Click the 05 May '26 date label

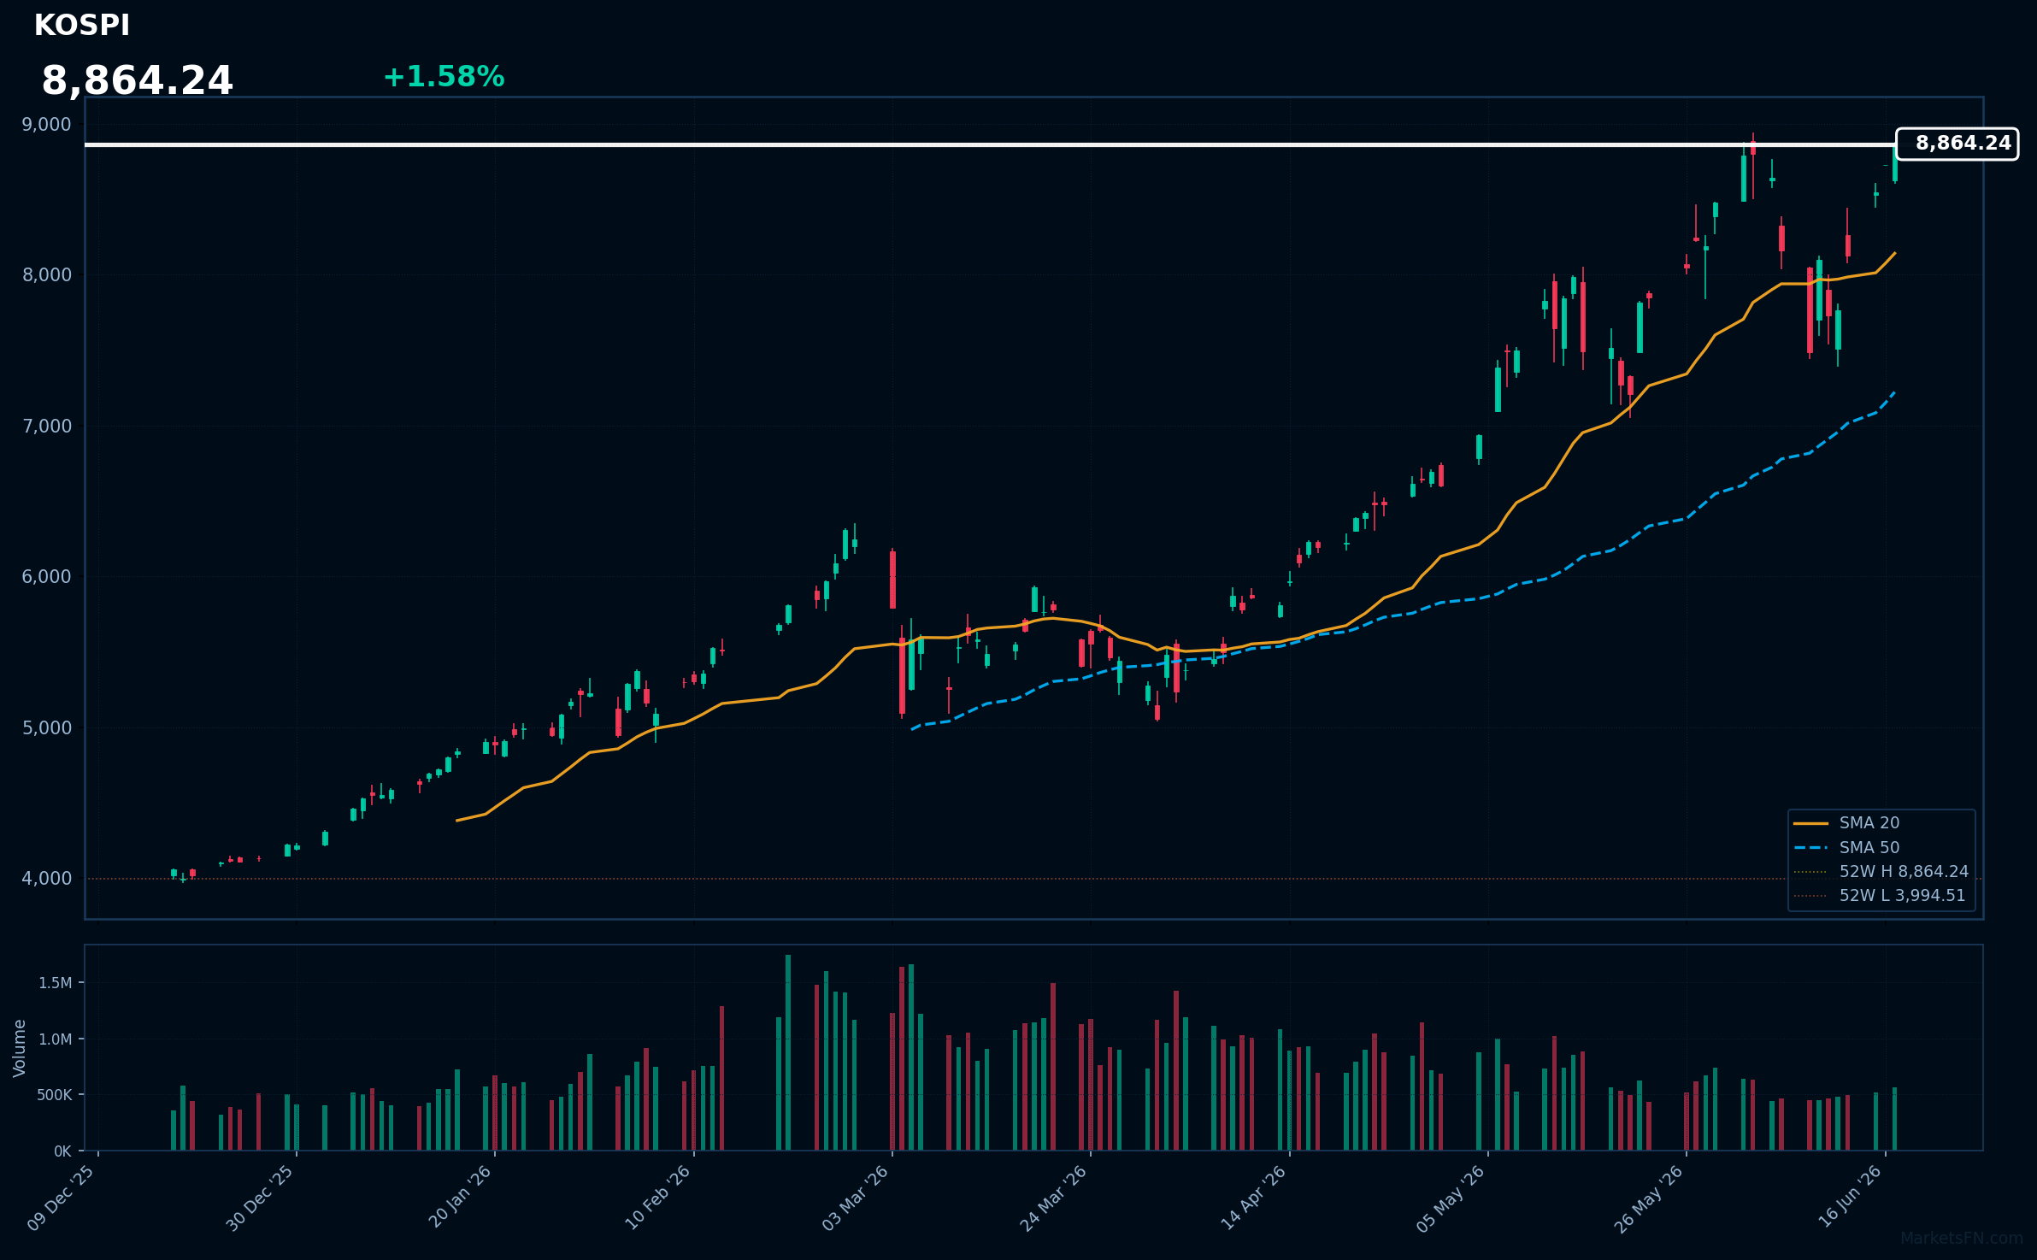[x=1451, y=1198]
